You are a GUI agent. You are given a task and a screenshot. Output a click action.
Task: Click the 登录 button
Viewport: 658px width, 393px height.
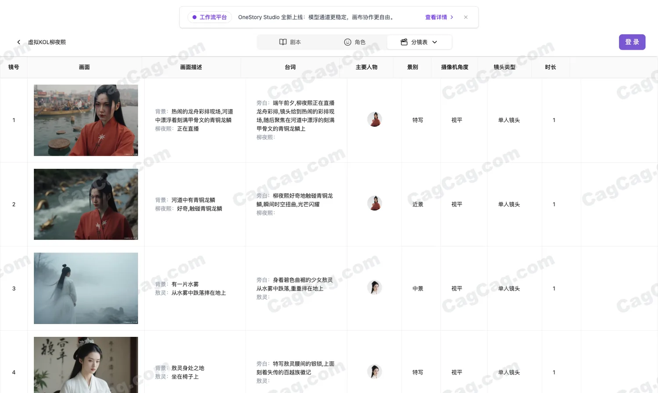pyautogui.click(x=632, y=42)
